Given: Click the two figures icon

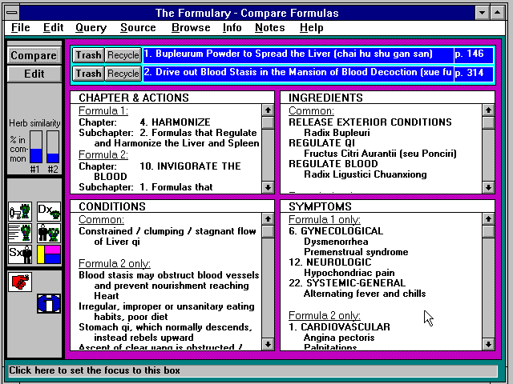Looking at the screenshot, I should click(48, 234).
